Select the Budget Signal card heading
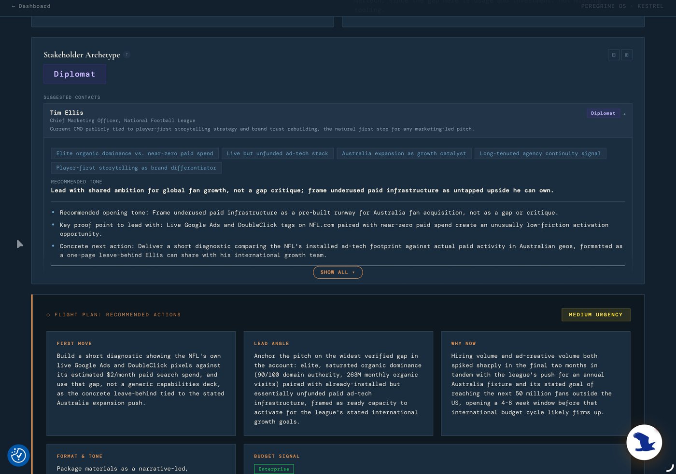Image resolution: width=676 pixels, height=474 pixels. [x=277, y=456]
